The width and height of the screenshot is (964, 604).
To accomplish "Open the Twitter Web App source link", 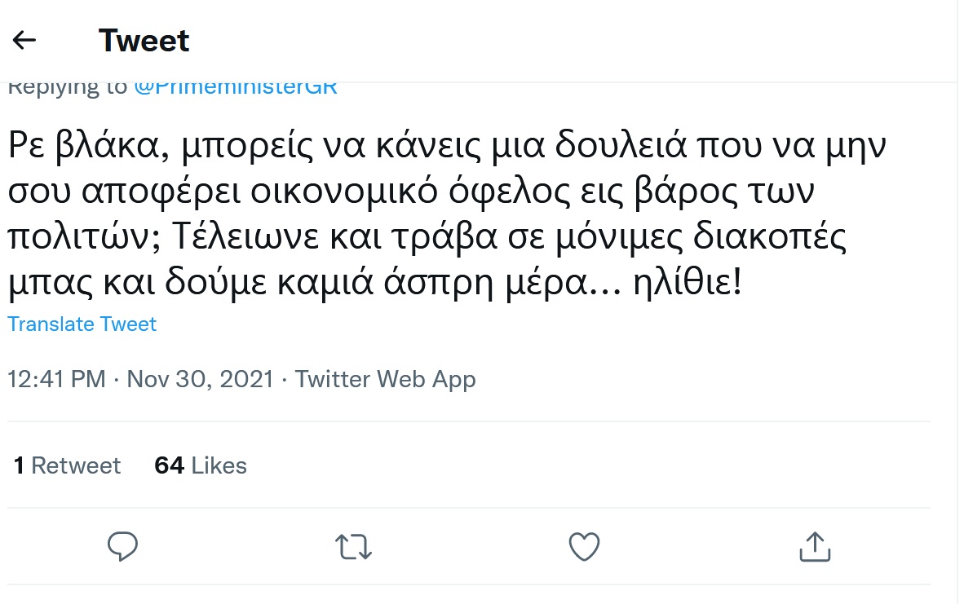I will click(x=385, y=379).
